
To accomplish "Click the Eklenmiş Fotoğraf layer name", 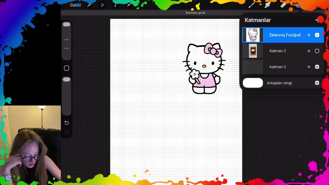I will [x=285, y=35].
